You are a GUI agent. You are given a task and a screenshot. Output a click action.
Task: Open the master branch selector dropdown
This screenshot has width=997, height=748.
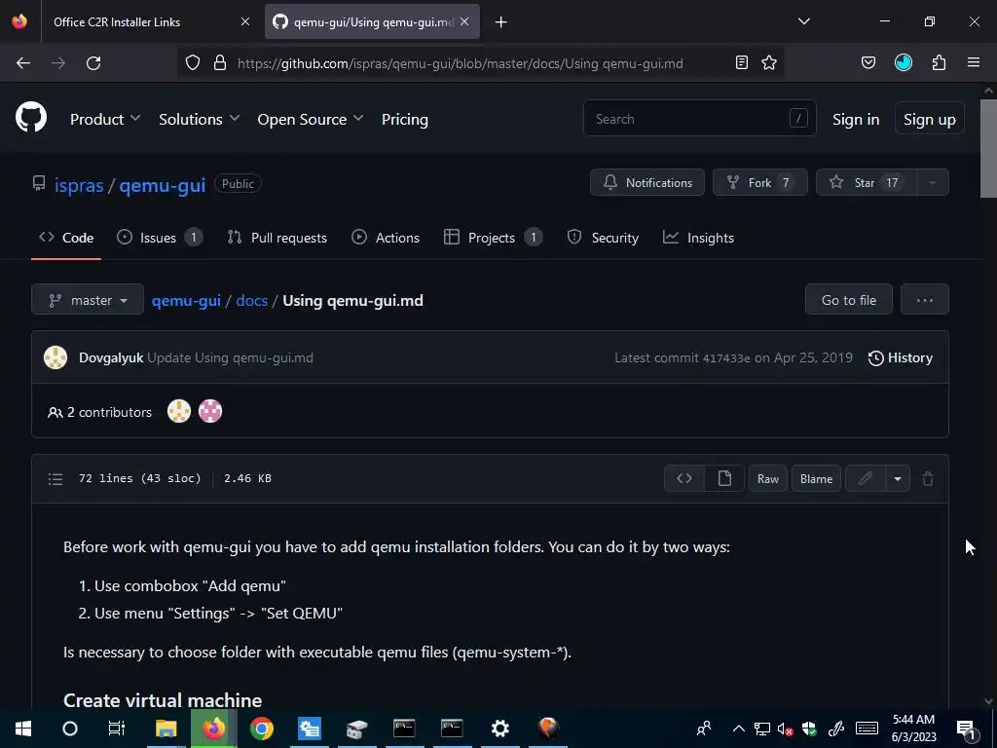pyautogui.click(x=88, y=300)
